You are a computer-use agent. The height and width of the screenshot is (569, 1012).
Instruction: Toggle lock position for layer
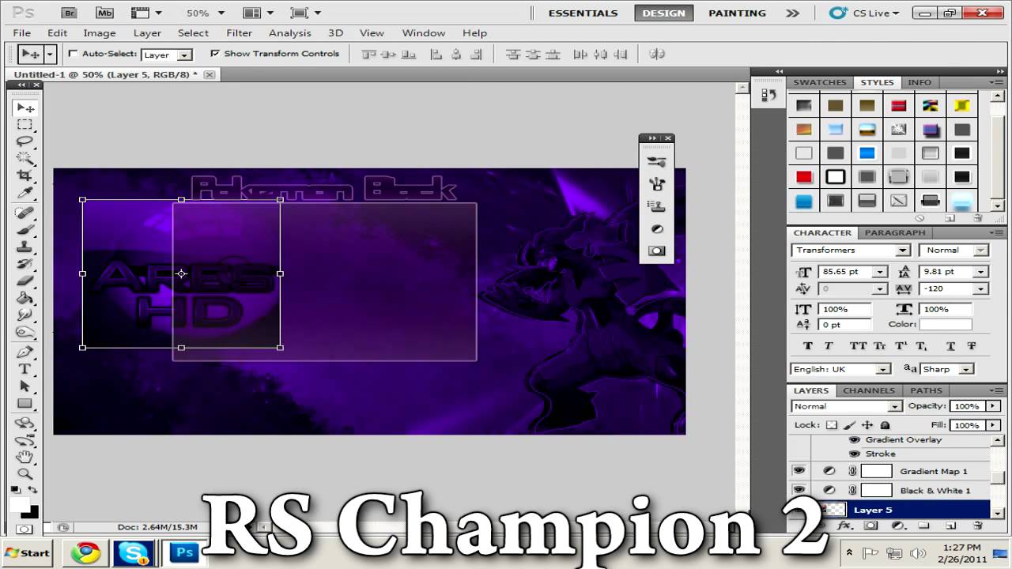867,425
